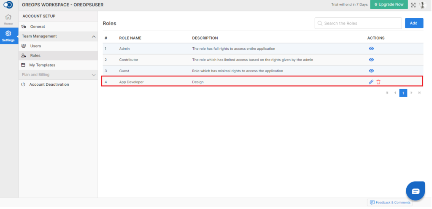Delete the App Developer role via trash icon
Viewport: 432px width, 209px height.
(x=378, y=82)
